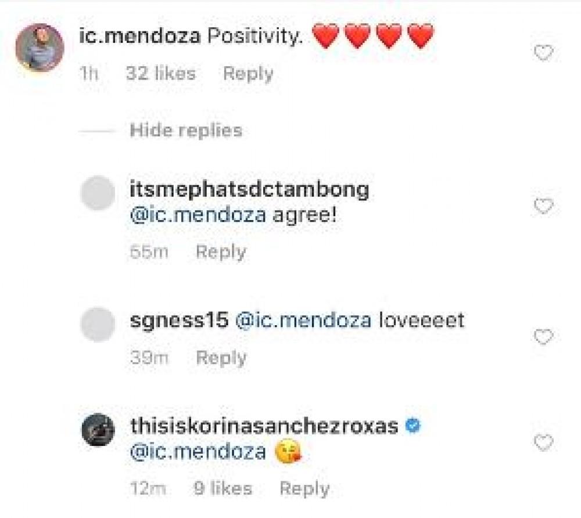Like thisiskorinasanchezroxas's kiss emoji reply
The image size is (581, 518).
coord(543,444)
